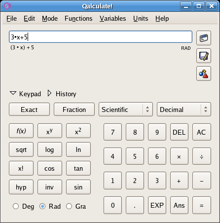The image size is (220, 223).
Task: Click keypad digit 3
Action: pyautogui.click(x=157, y=181)
